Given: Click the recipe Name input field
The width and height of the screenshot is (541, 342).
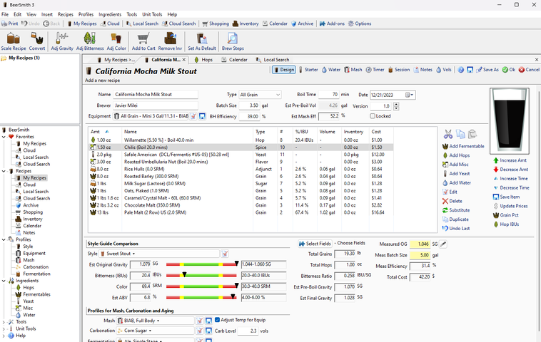Looking at the screenshot, I should [156, 94].
